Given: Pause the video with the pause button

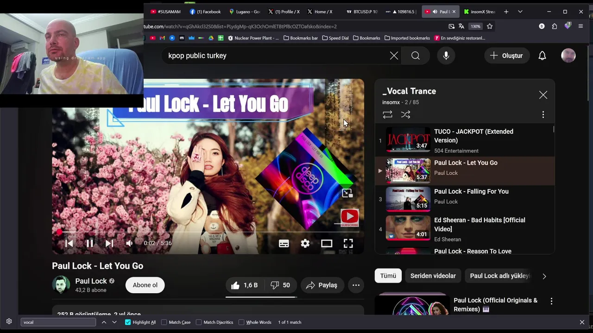Looking at the screenshot, I should [89, 243].
